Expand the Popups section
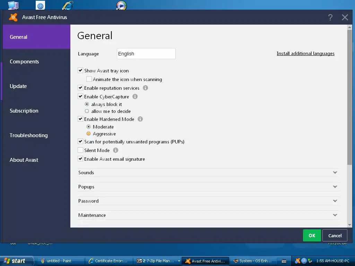The height and width of the screenshot is (266, 355). point(208,187)
